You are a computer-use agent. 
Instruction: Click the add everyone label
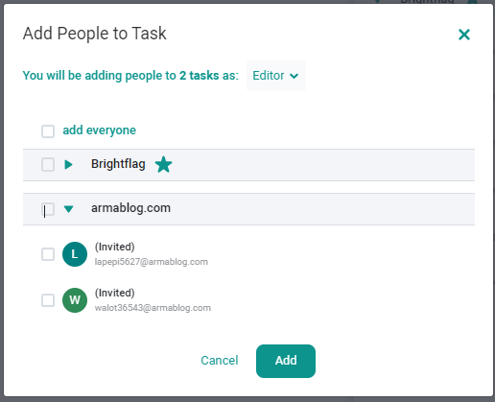pos(99,130)
